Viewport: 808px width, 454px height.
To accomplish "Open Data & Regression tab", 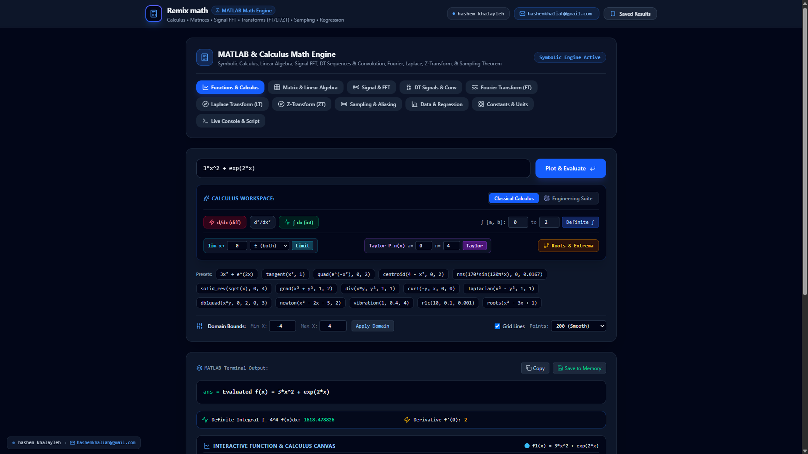I will (437, 104).
